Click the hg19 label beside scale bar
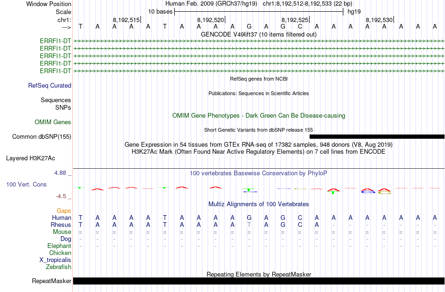Image resolution: width=445 pixels, height=292 pixels. tap(354, 12)
